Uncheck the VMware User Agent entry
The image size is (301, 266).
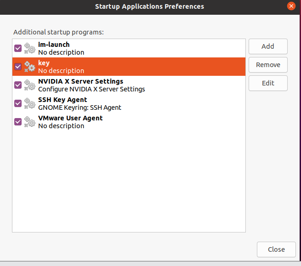pos(18,122)
